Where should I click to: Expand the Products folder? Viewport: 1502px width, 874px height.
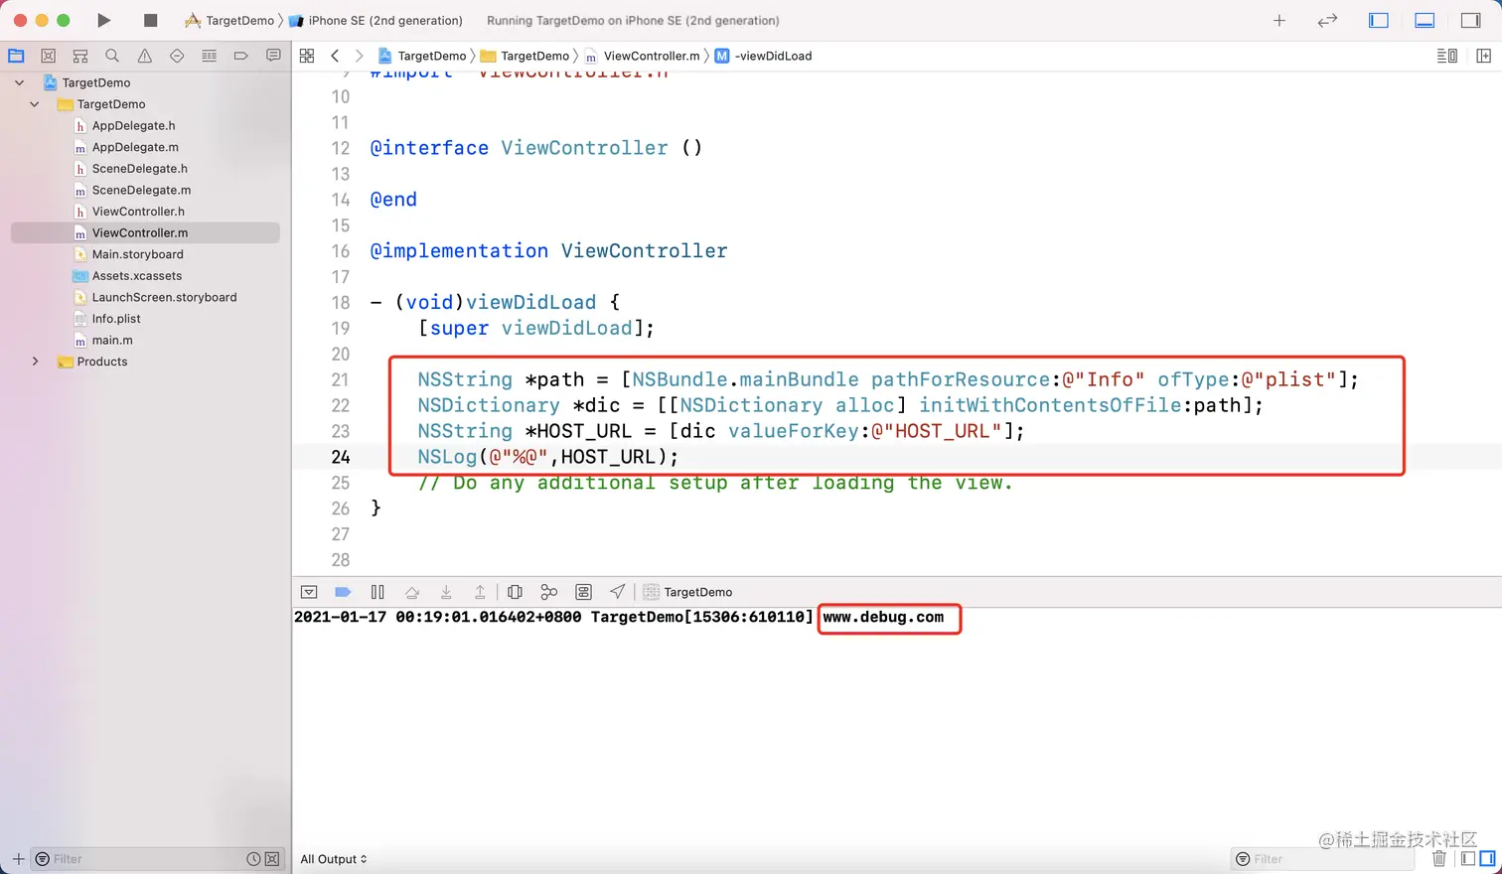pos(35,362)
